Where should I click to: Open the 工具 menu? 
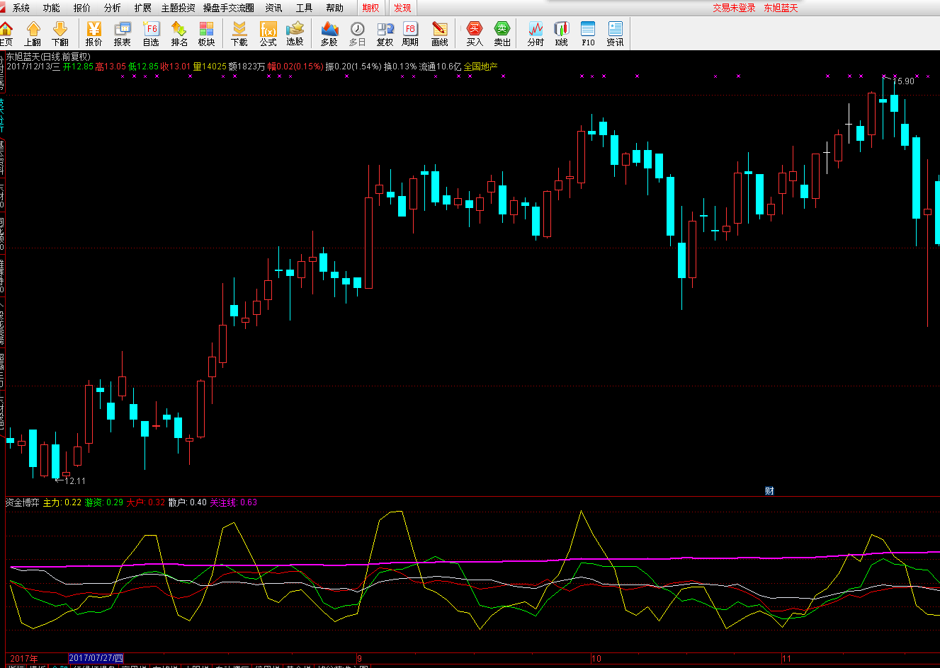304,8
